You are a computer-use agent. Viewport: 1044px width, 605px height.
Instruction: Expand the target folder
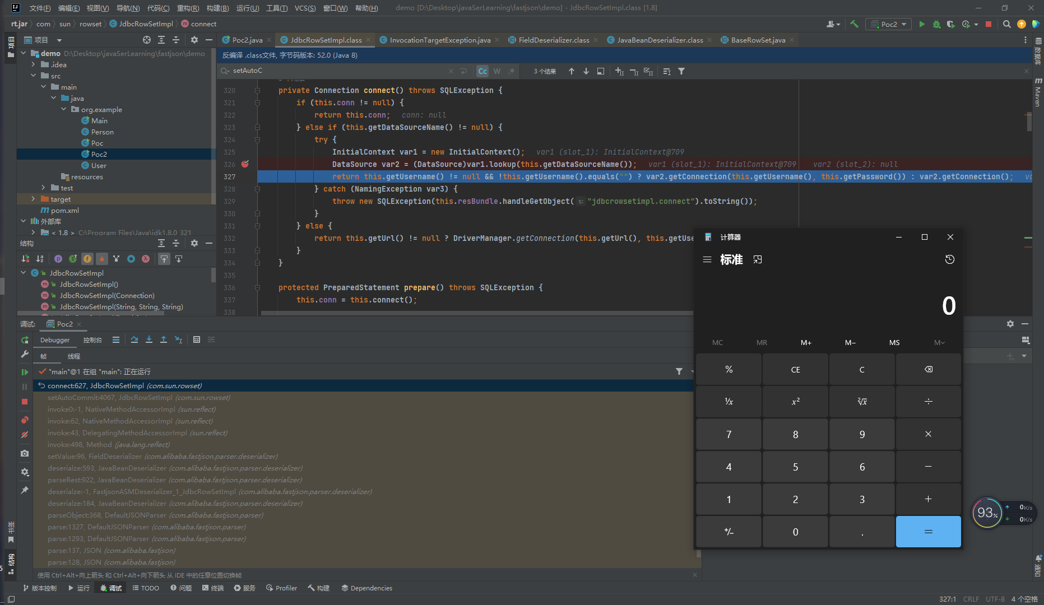click(x=34, y=199)
